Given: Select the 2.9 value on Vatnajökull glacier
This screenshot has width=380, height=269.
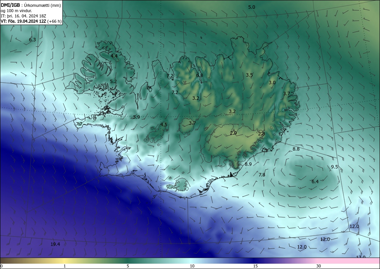Looking at the screenshot, I should tap(233, 133).
